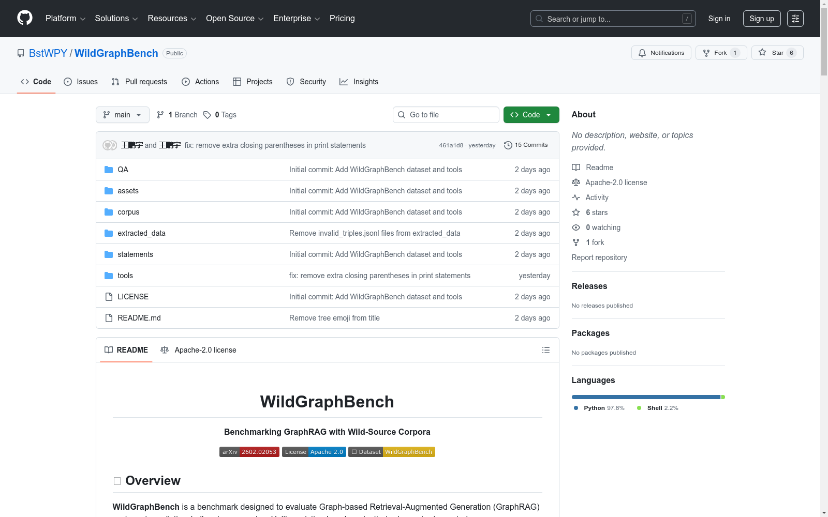
Task: Expand the Open Source menu
Action: (x=235, y=19)
